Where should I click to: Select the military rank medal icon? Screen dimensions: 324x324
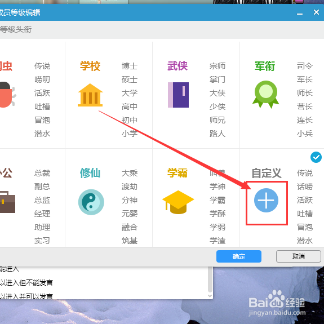266,94
